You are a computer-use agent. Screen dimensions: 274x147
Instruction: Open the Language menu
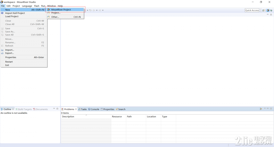(x=27, y=6)
